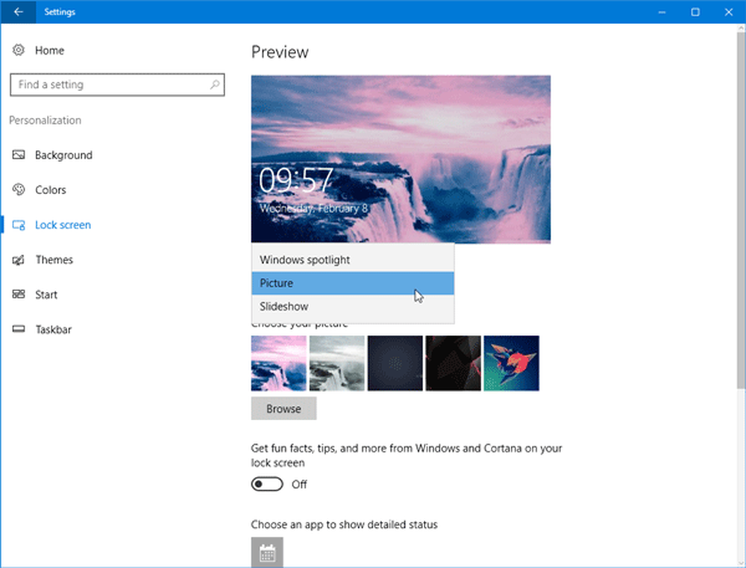Go to Home settings
This screenshot has height=568, width=746.
click(x=49, y=51)
